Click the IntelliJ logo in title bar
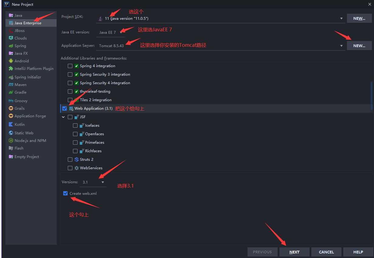This screenshot has height=258, width=374. click(7, 4)
